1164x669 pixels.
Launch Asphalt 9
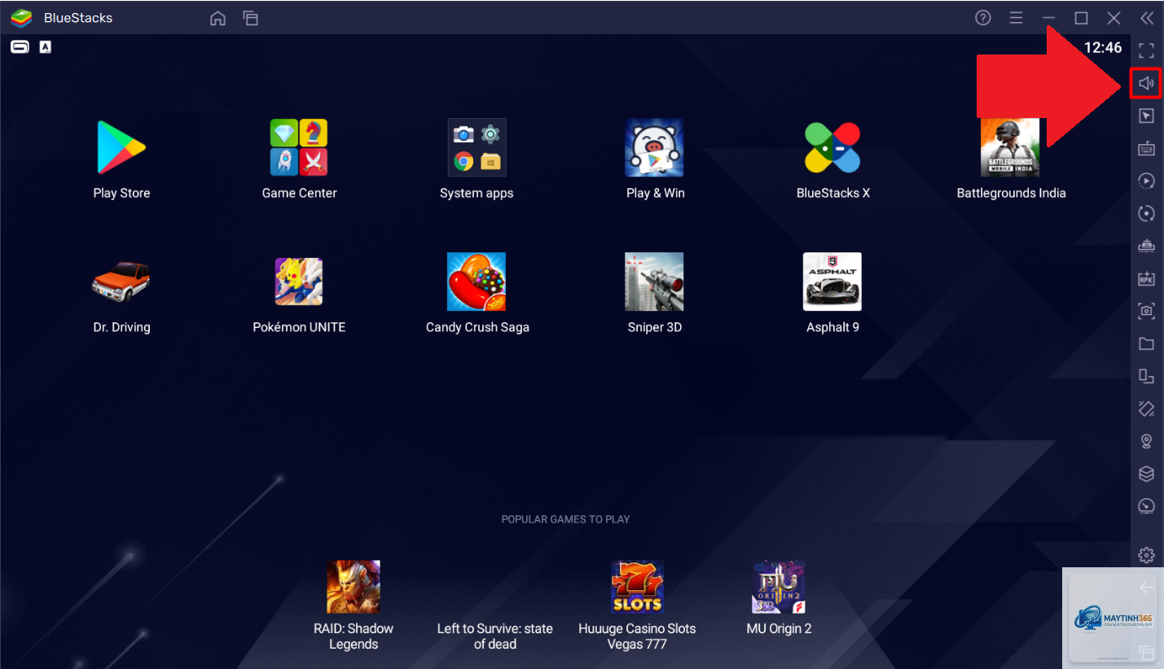[x=832, y=282]
